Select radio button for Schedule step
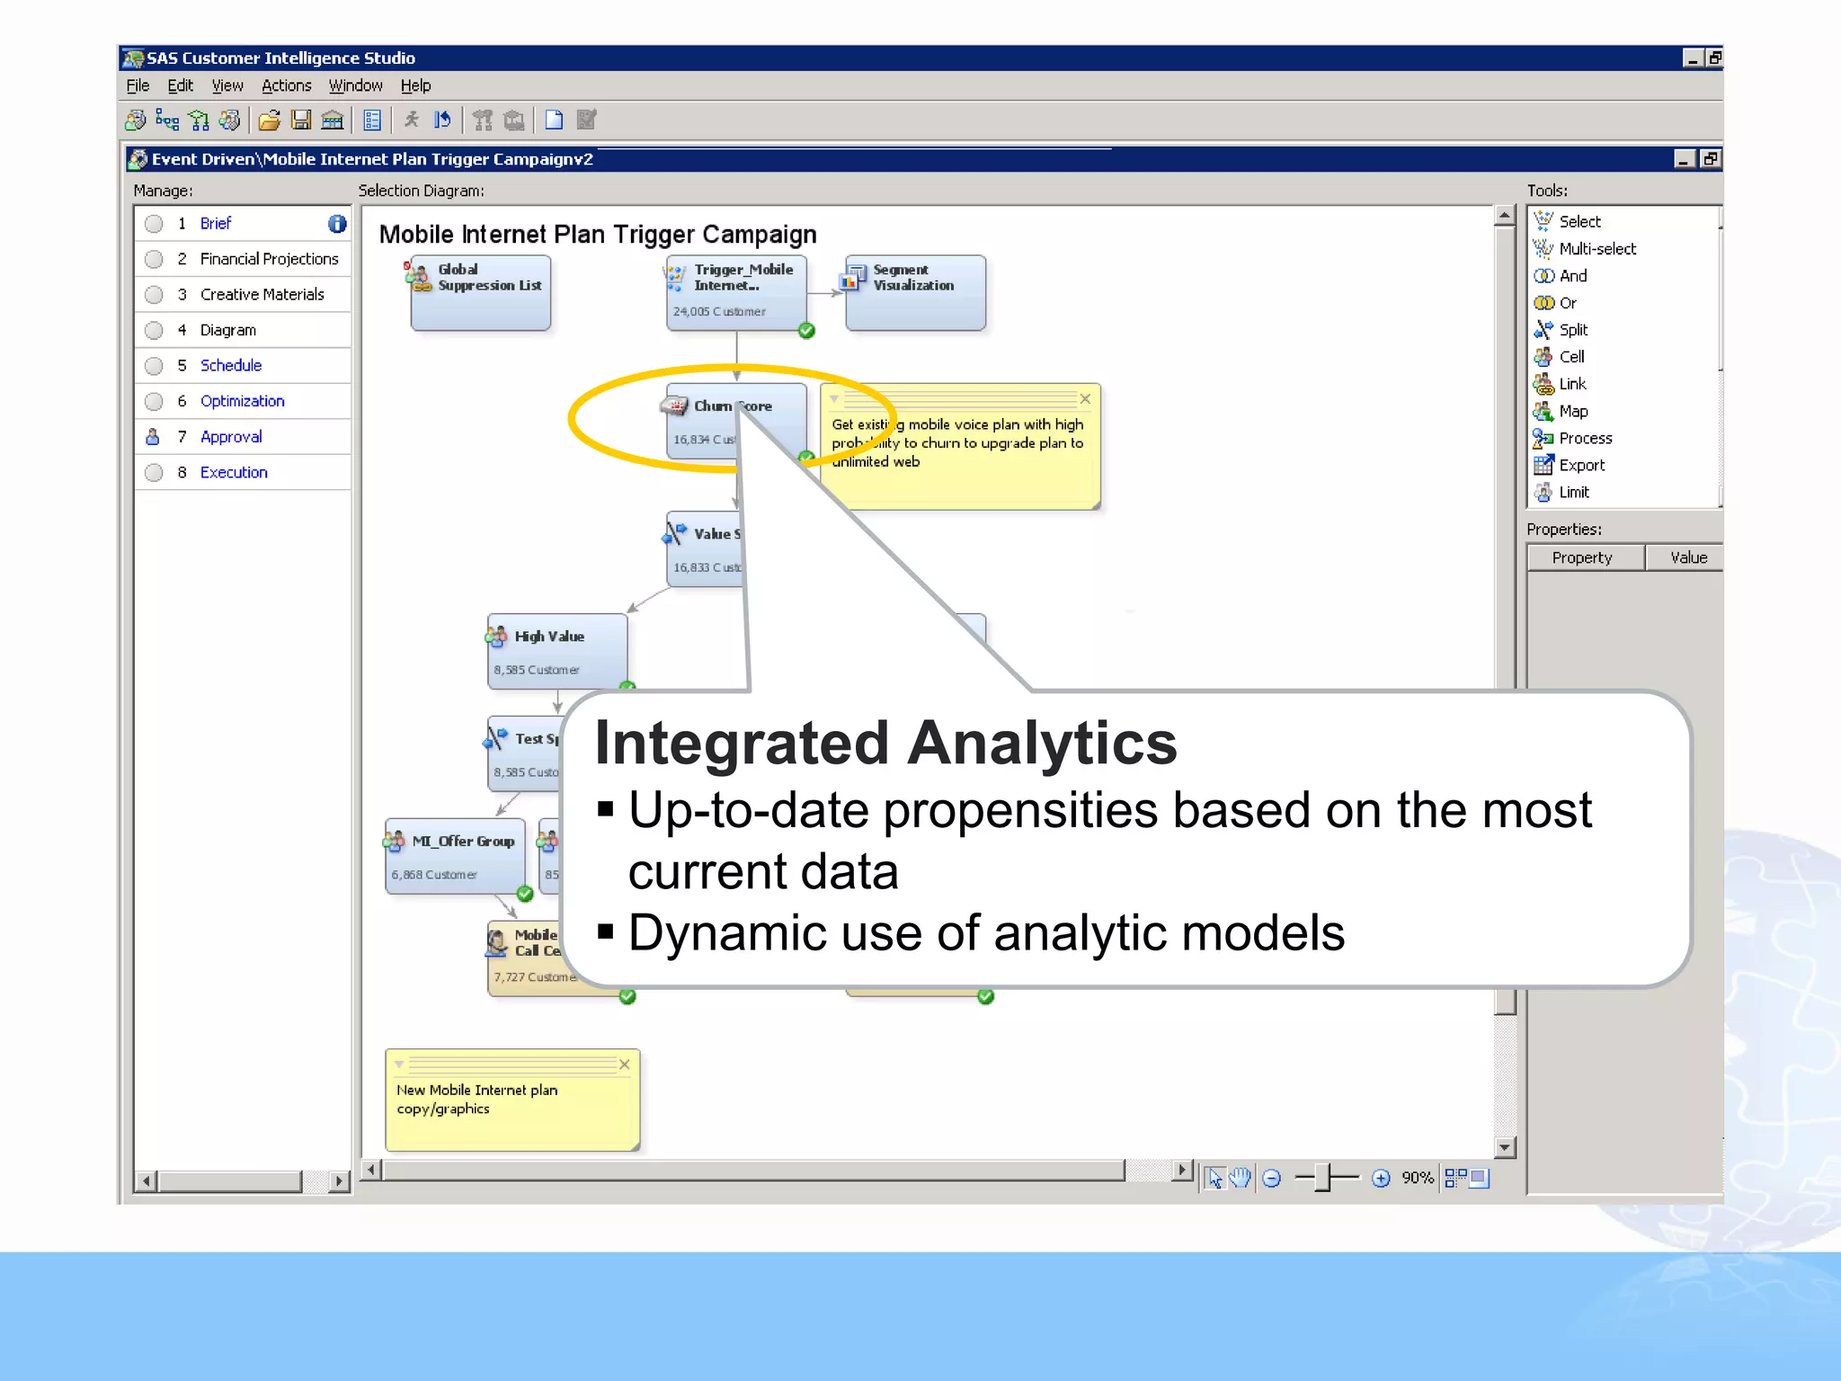This screenshot has height=1381, width=1841. click(x=154, y=366)
